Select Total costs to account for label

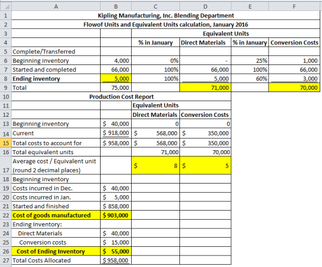click(x=56, y=143)
